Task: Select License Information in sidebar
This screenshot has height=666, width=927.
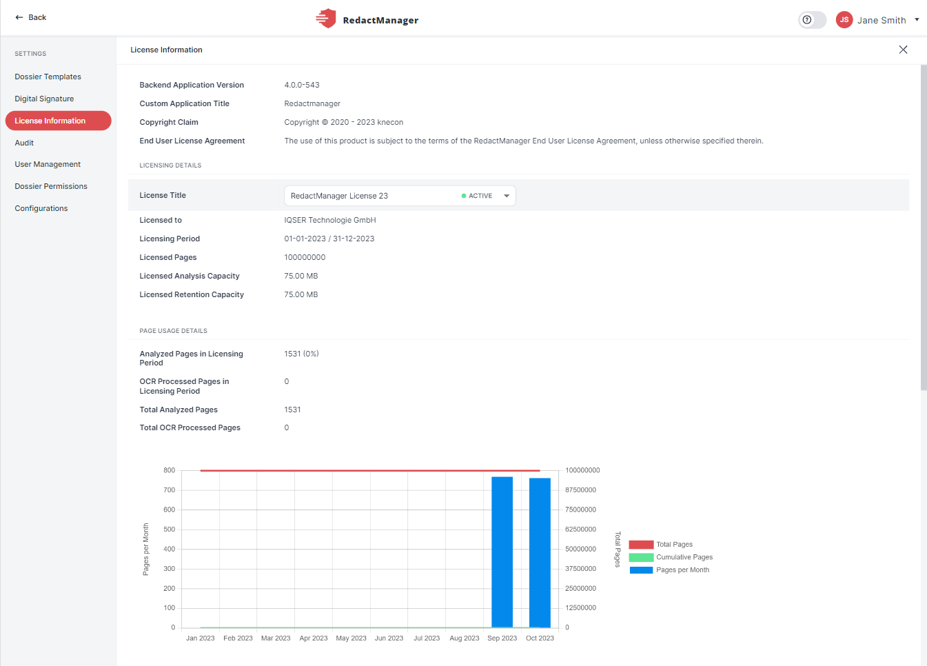Action: [x=58, y=121]
